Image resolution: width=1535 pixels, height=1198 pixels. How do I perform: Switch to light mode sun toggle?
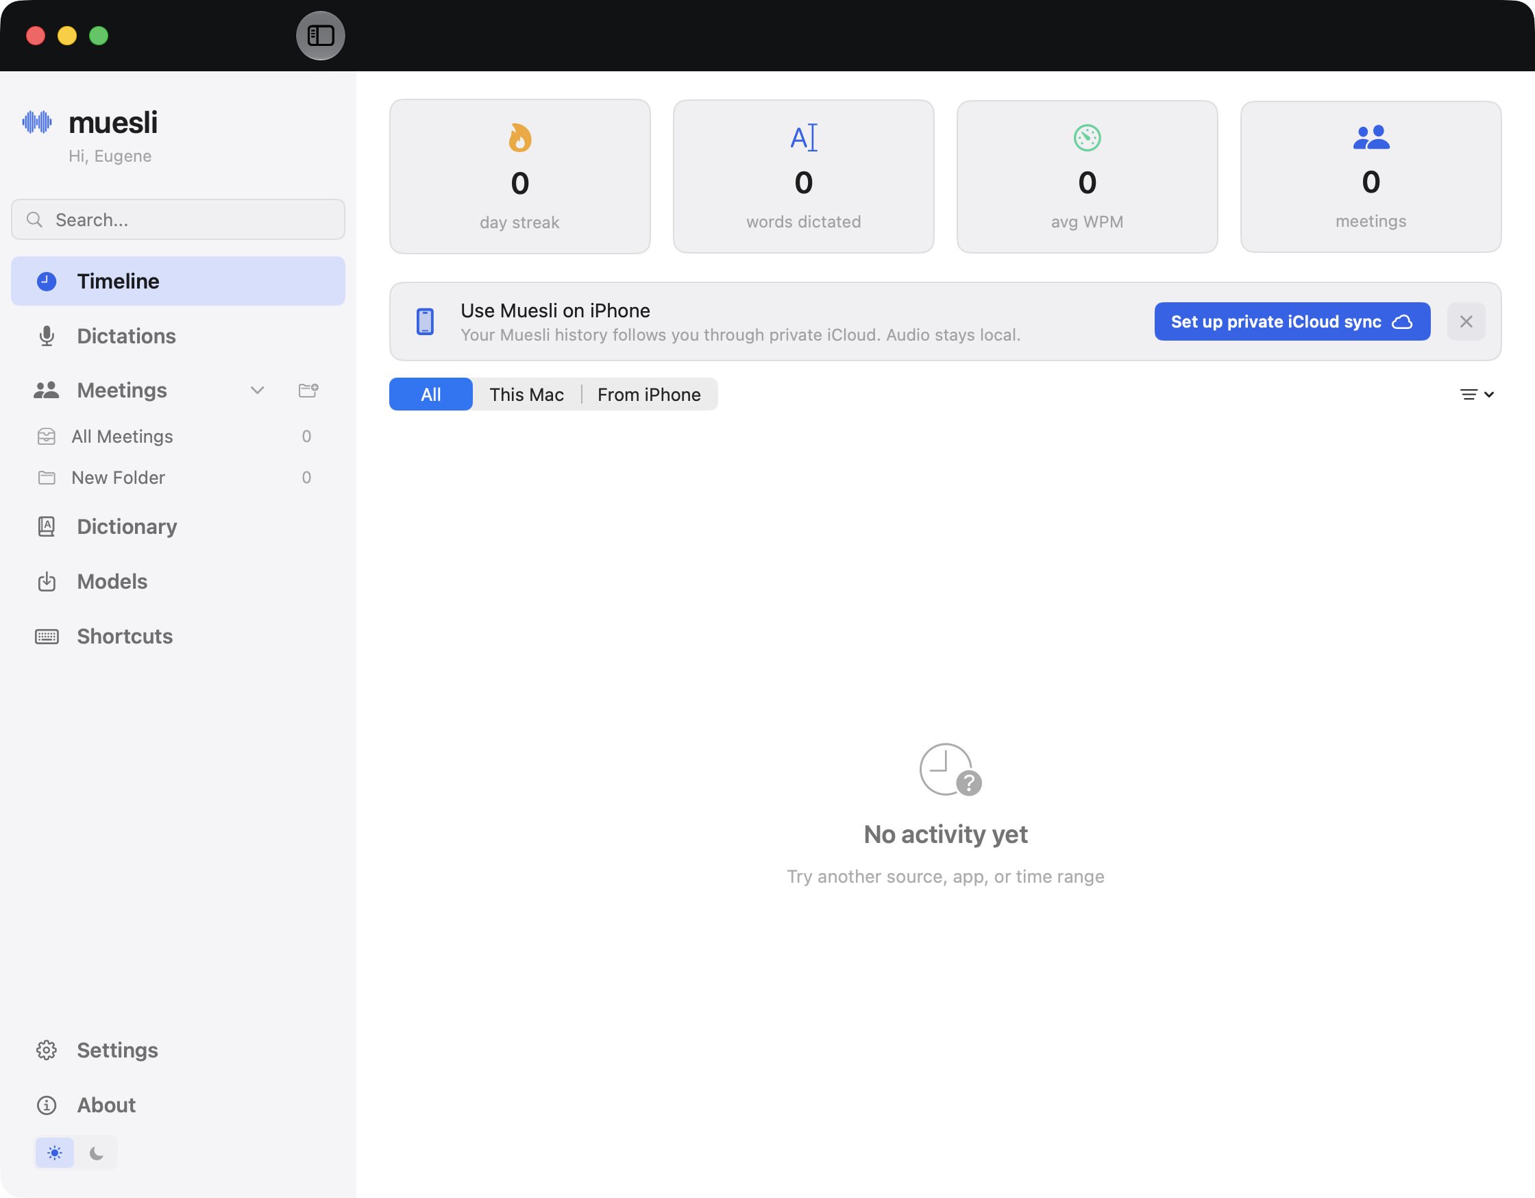click(55, 1153)
